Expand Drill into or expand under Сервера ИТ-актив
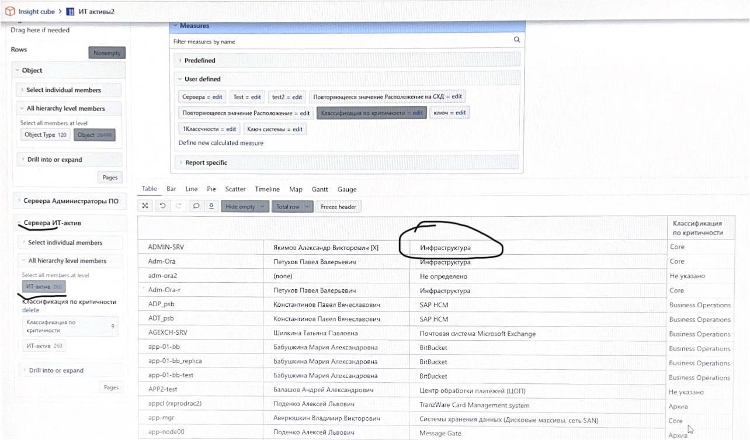This screenshot has width=750, height=440. 71,370
